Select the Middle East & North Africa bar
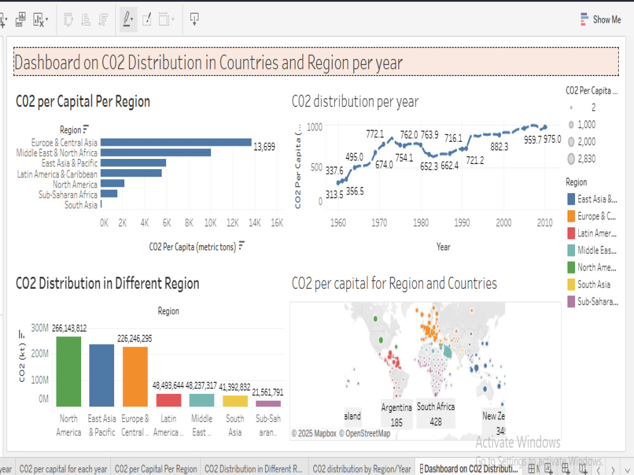Viewport: 634px width, 475px height. point(156,152)
